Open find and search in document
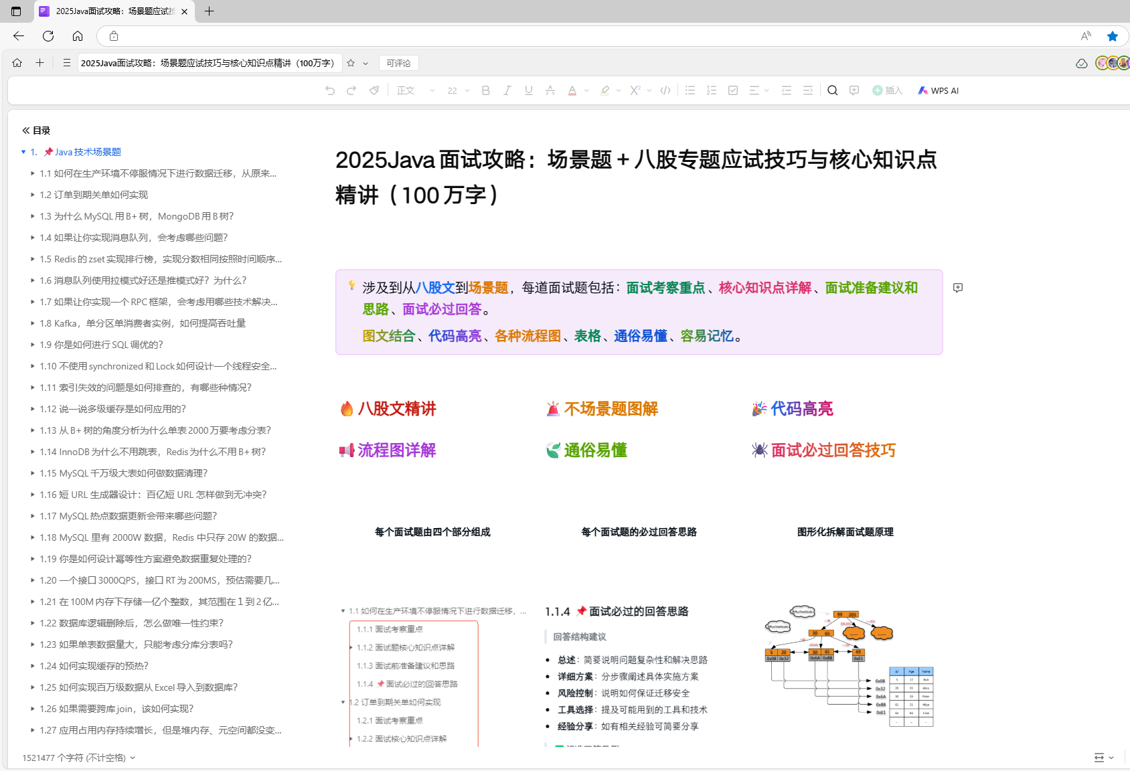Screen dimensions: 1130x771 coord(833,90)
